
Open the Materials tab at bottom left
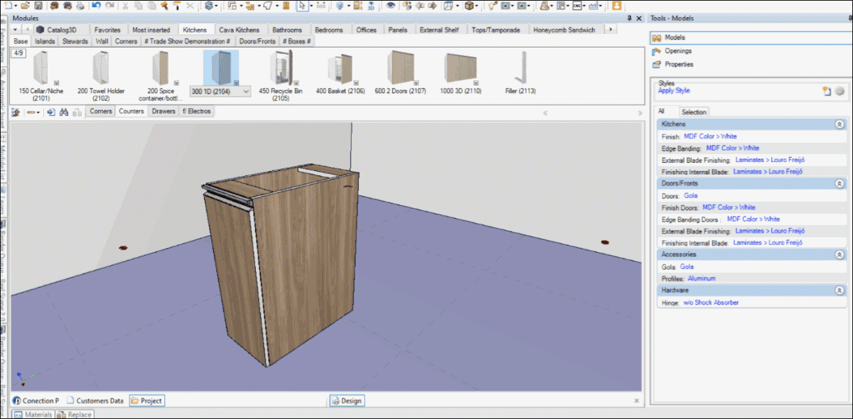point(33,415)
